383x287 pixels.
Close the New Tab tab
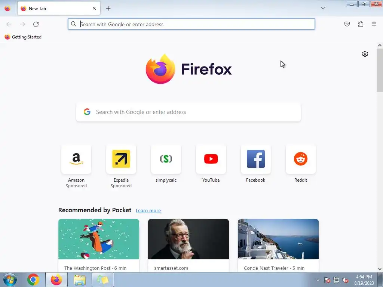pos(94,8)
